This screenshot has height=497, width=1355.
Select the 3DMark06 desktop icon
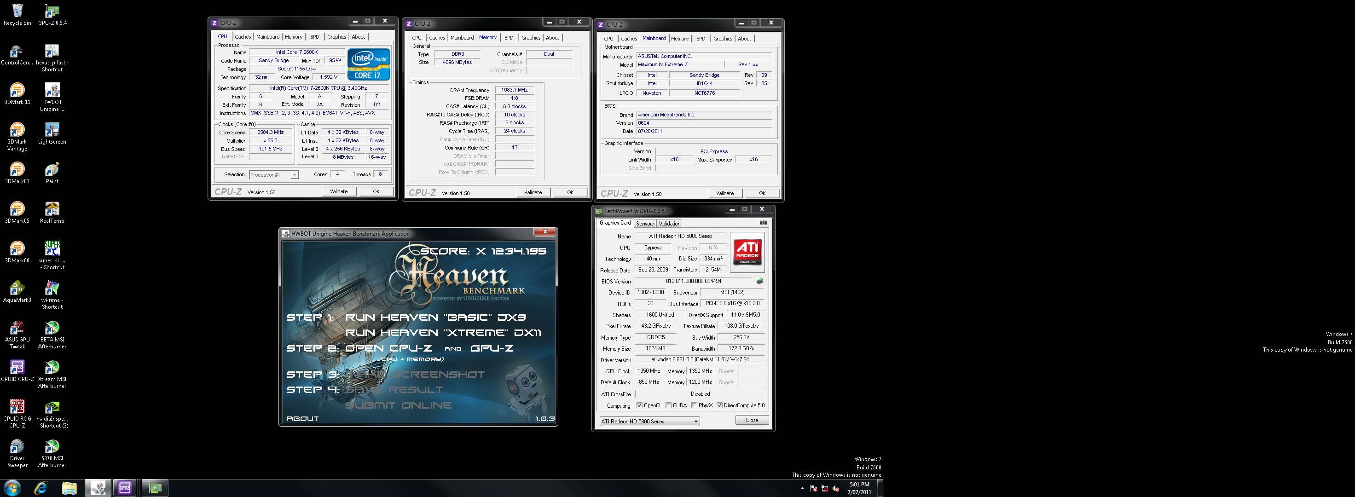[x=17, y=251]
